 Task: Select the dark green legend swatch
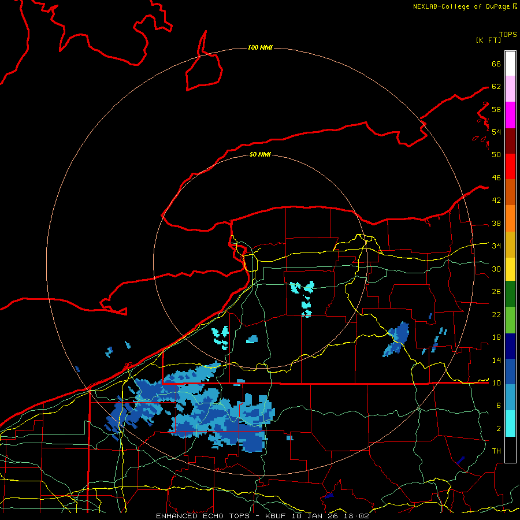(510, 294)
